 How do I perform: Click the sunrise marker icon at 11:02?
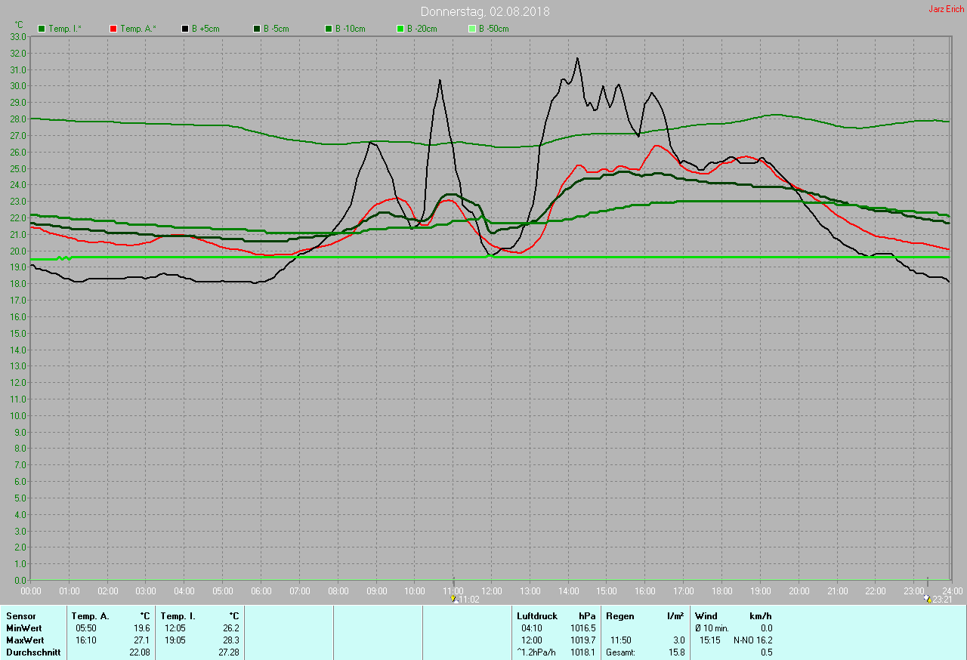454,599
